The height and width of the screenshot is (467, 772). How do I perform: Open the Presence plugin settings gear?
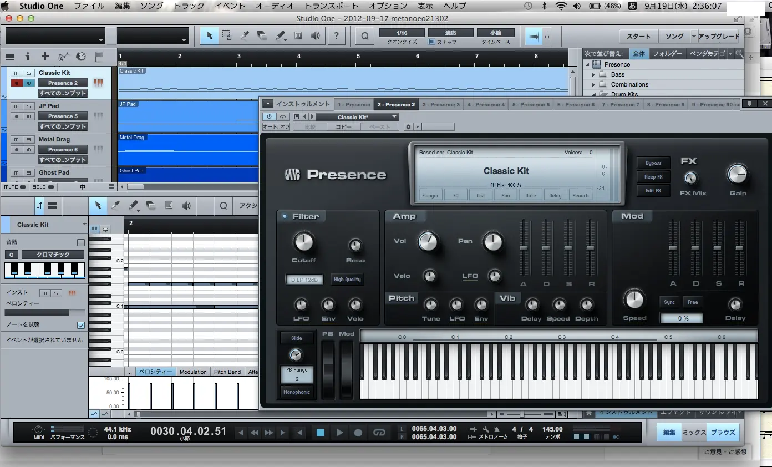[x=409, y=127]
